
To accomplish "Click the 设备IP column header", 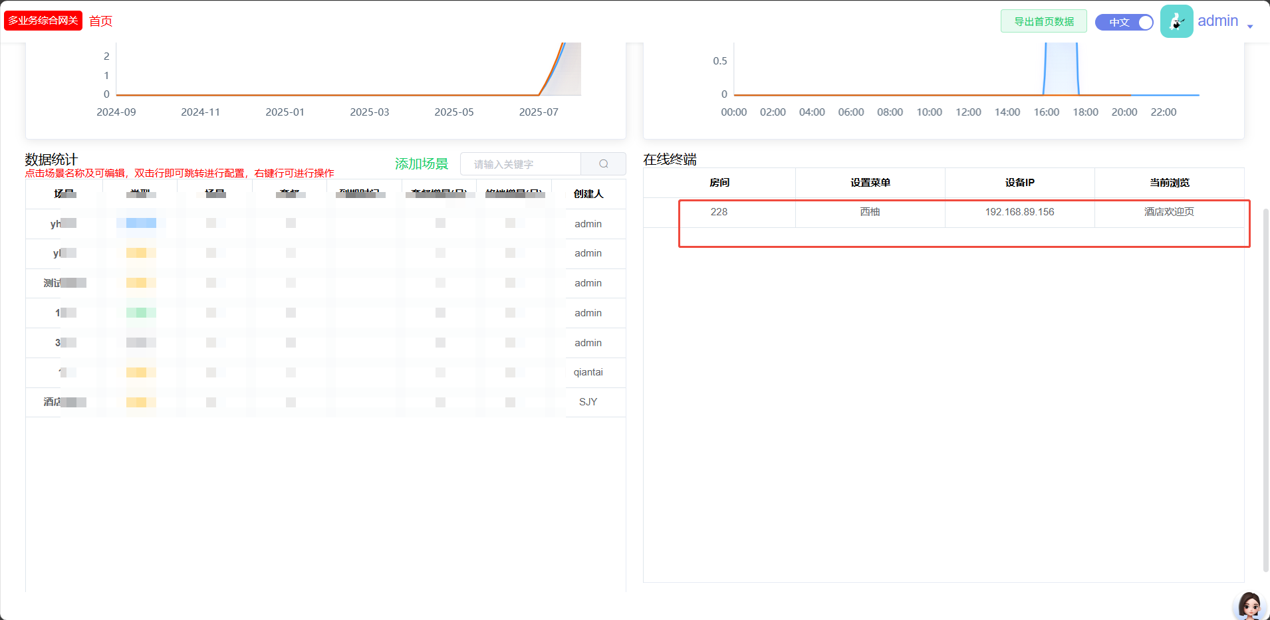I will pyautogui.click(x=1019, y=183).
